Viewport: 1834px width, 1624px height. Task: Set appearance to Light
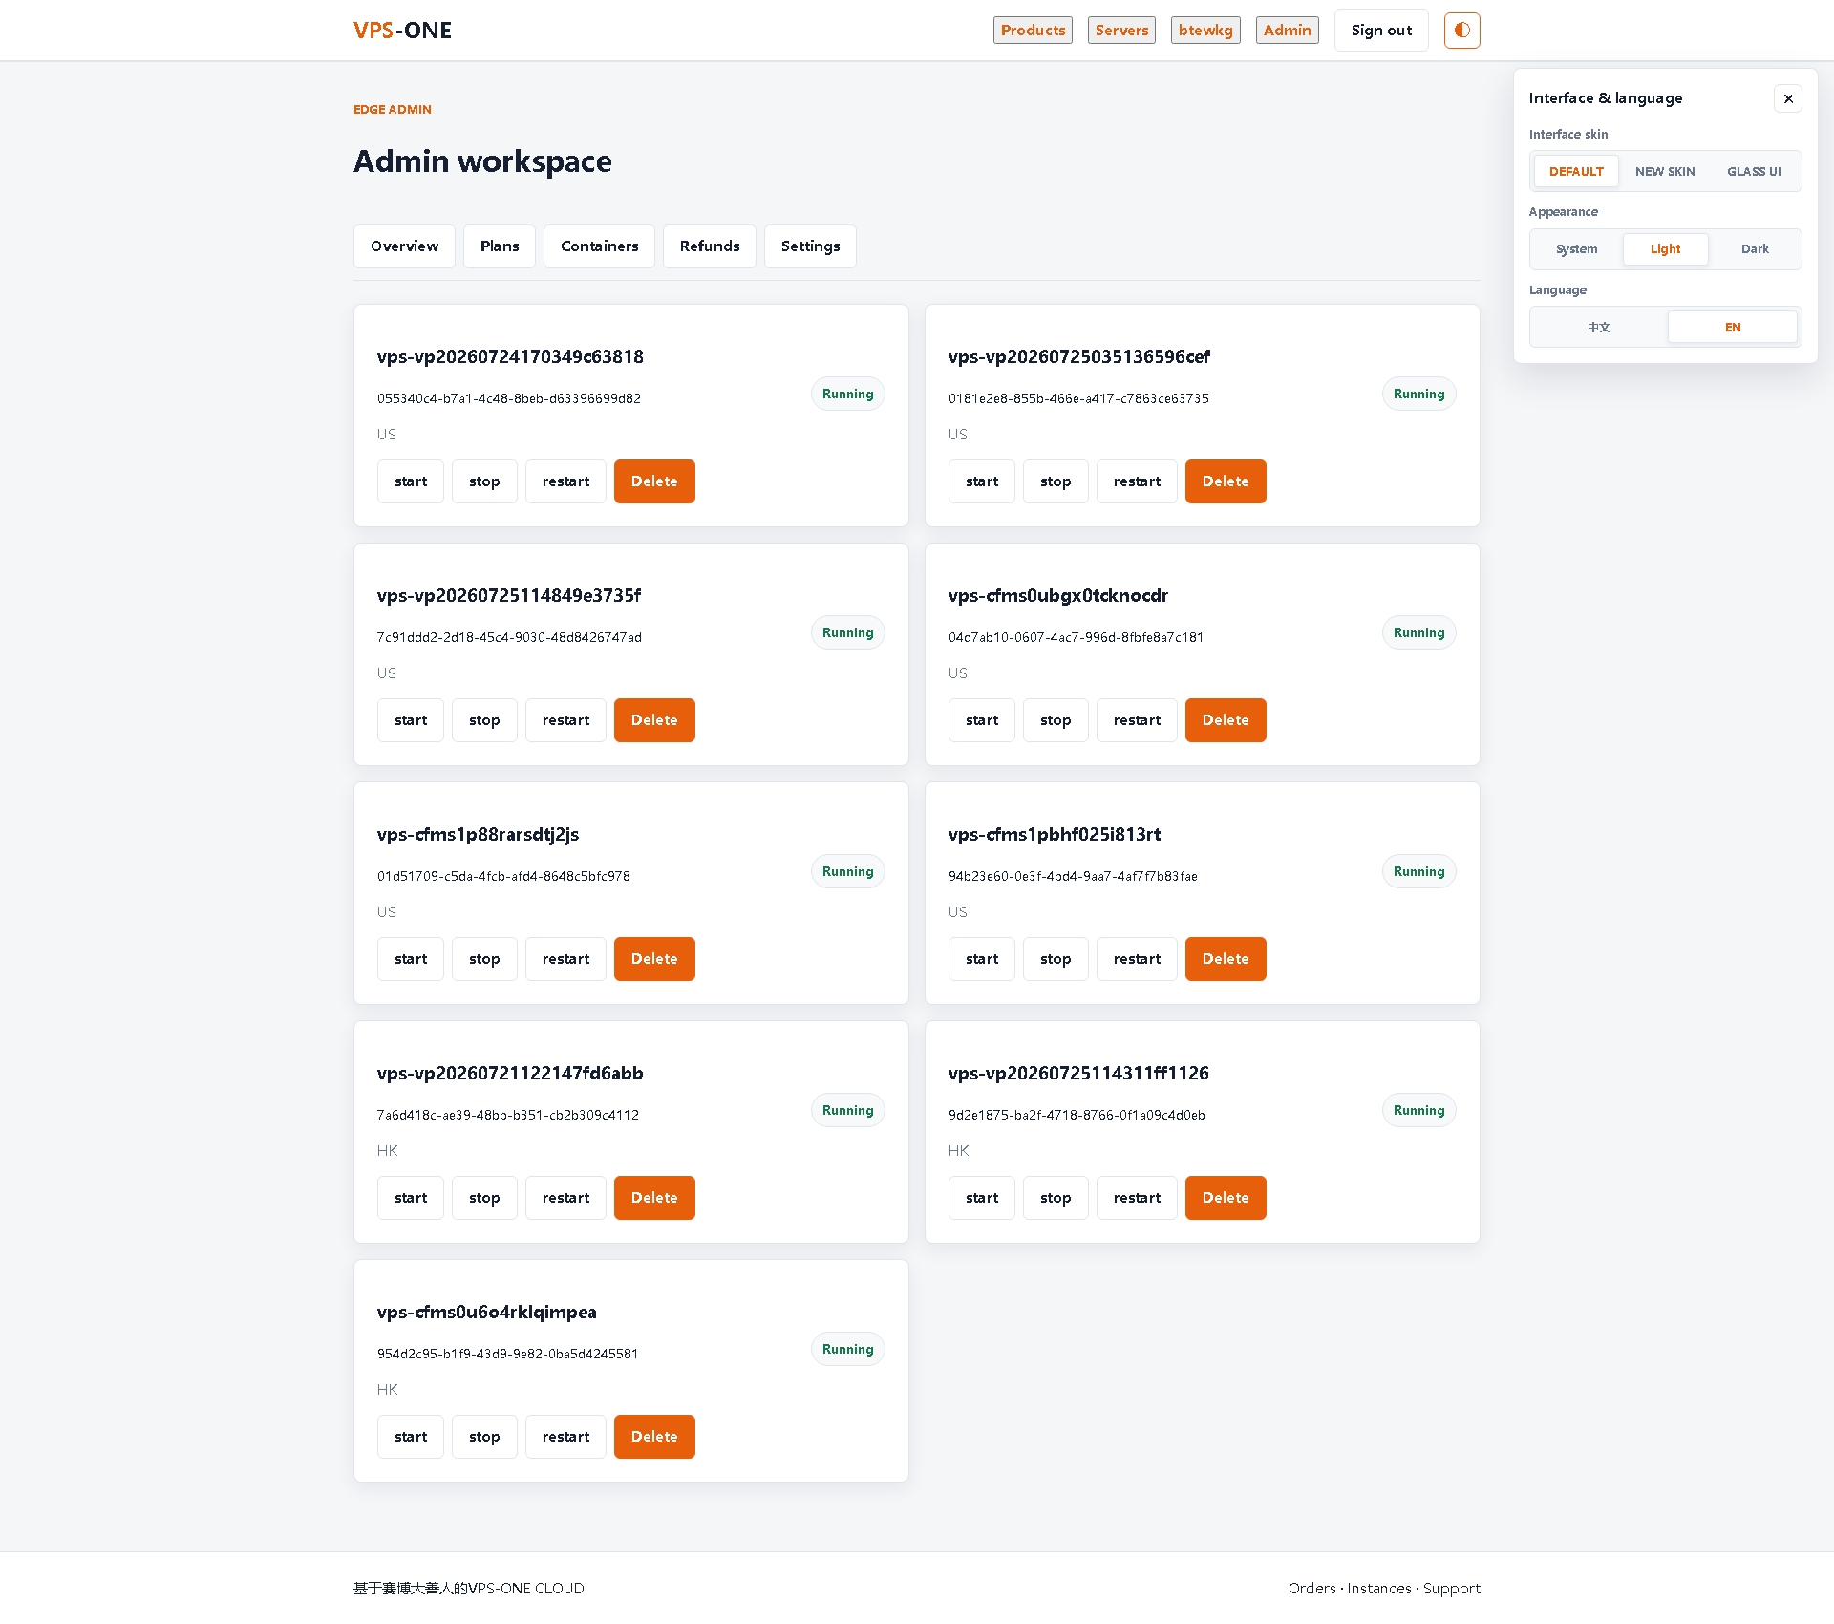click(1665, 249)
